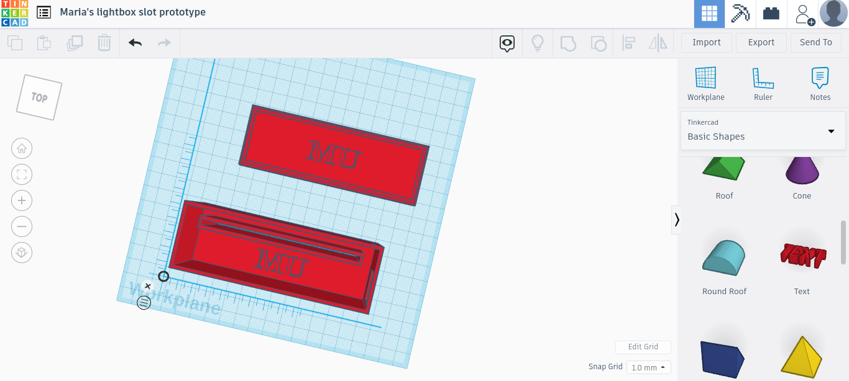Click the Mirror tool icon

point(658,43)
